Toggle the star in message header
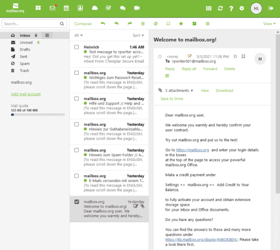This screenshot has height=250, width=280. coord(235,57)
